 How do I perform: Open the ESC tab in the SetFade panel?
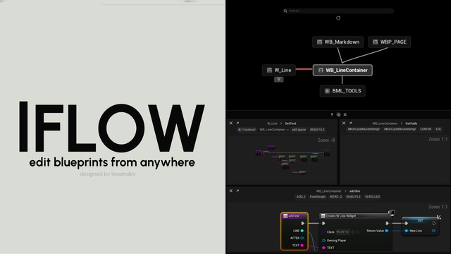click(x=438, y=129)
